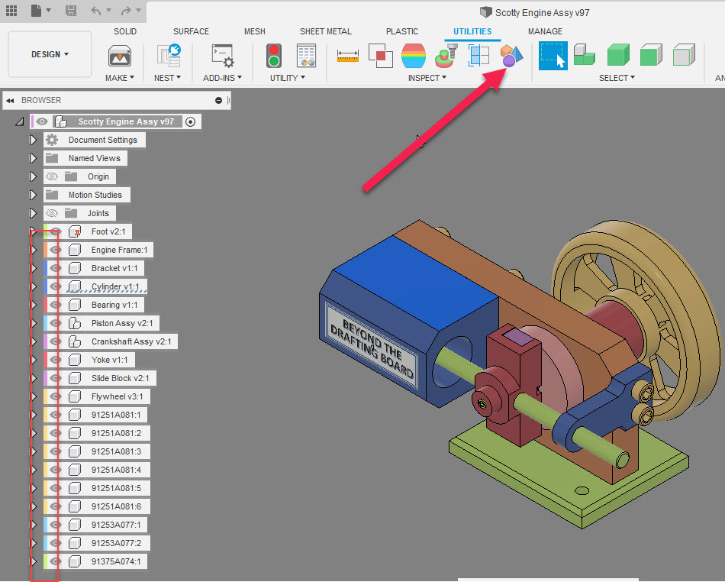The image size is (725, 582).
Task: Switch to the SHEET METAL tab
Action: coord(325,31)
